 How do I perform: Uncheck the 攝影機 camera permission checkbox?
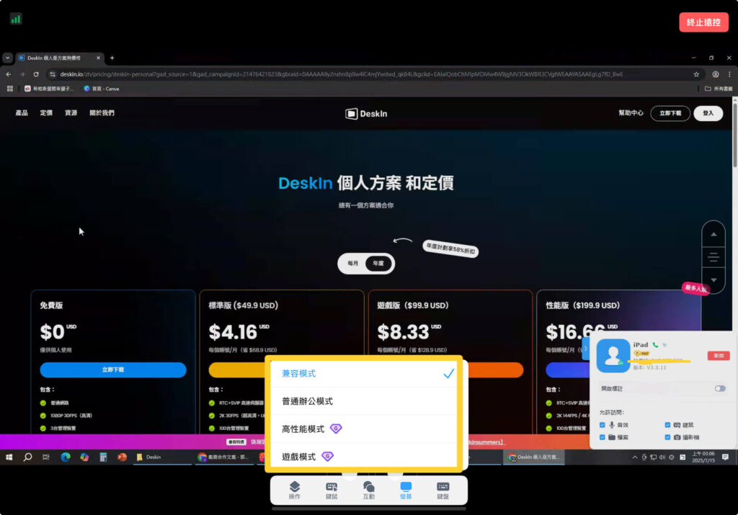[667, 437]
